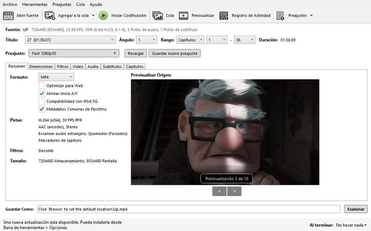
Task: Open the Cola queue icon
Action: (x=157, y=16)
